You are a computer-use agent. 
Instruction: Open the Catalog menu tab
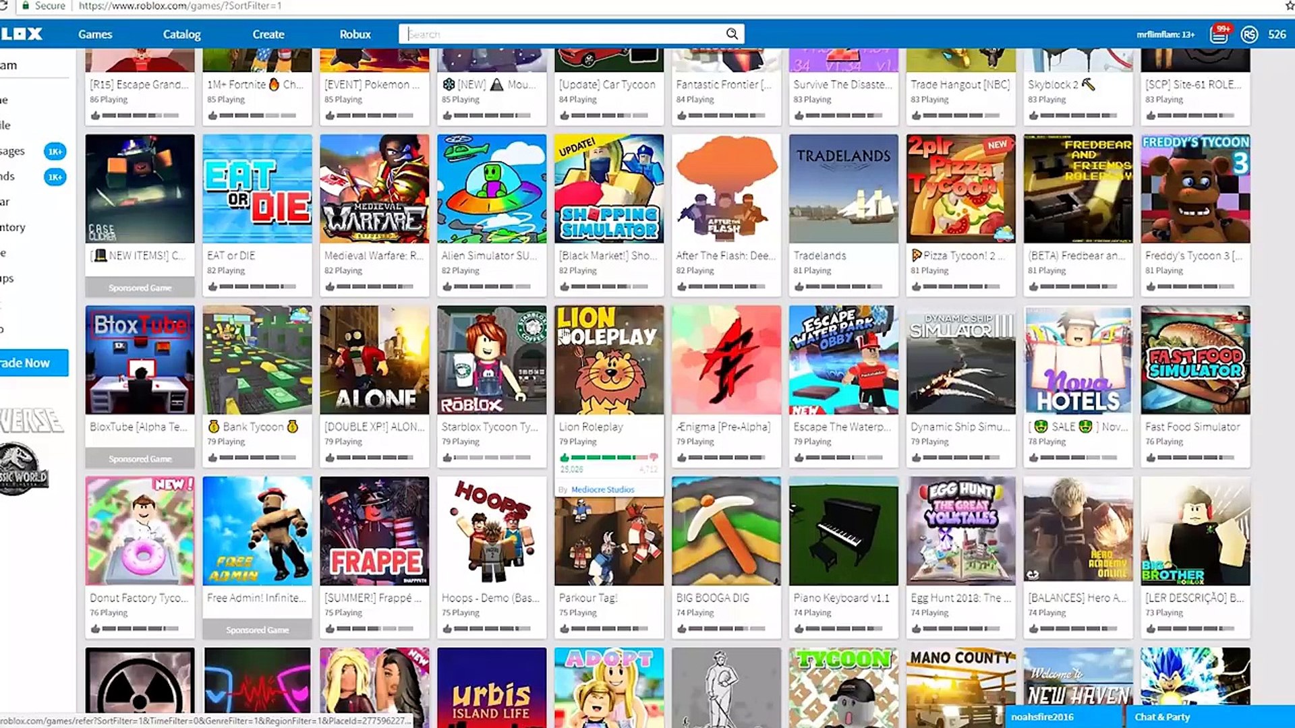pos(181,34)
